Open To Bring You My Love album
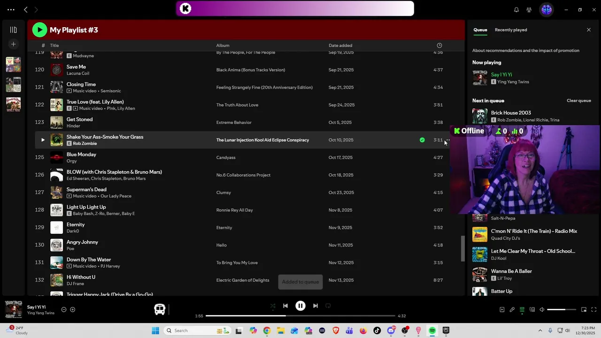The height and width of the screenshot is (338, 601). coord(237,263)
